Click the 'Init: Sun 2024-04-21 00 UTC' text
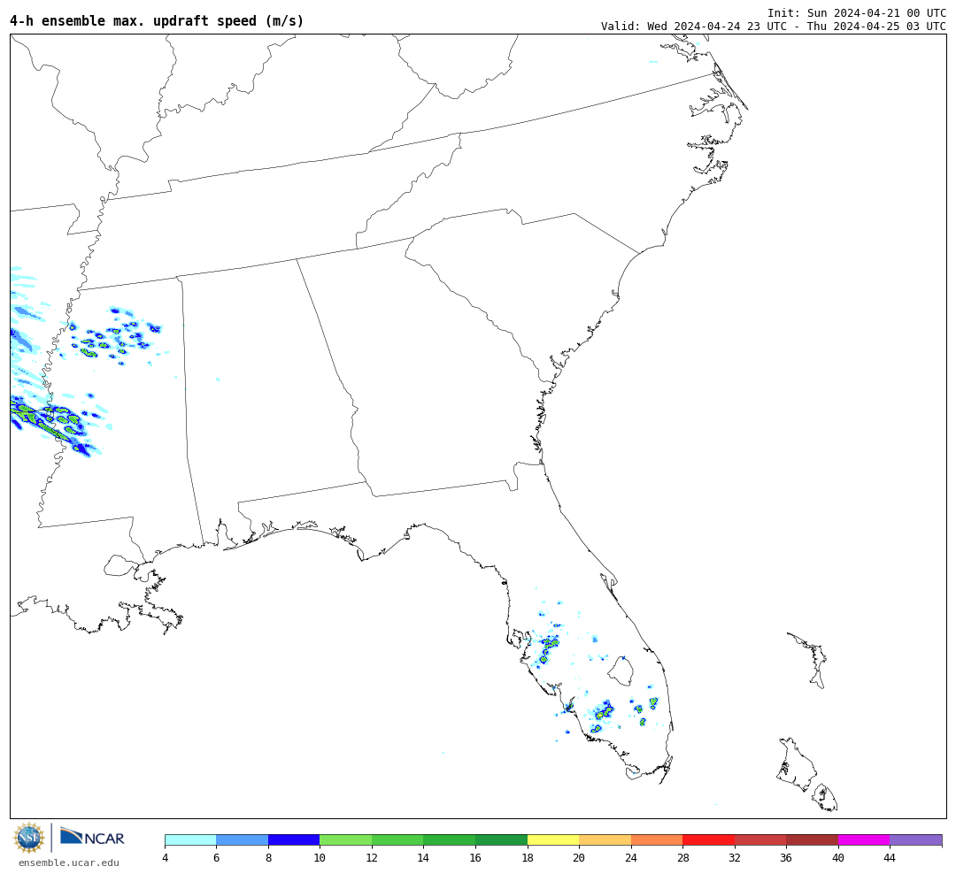 pyautogui.click(x=857, y=12)
